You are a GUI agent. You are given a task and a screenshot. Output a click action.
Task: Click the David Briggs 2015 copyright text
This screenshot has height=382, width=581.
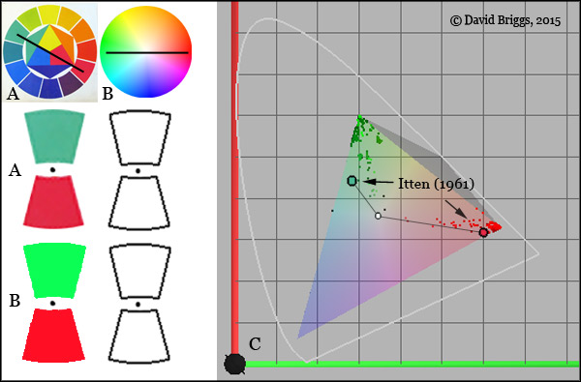point(505,20)
